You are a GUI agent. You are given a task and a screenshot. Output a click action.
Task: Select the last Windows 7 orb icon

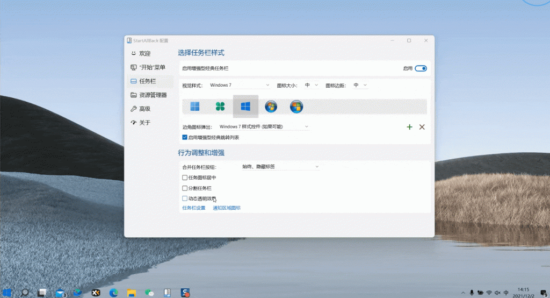click(x=296, y=107)
